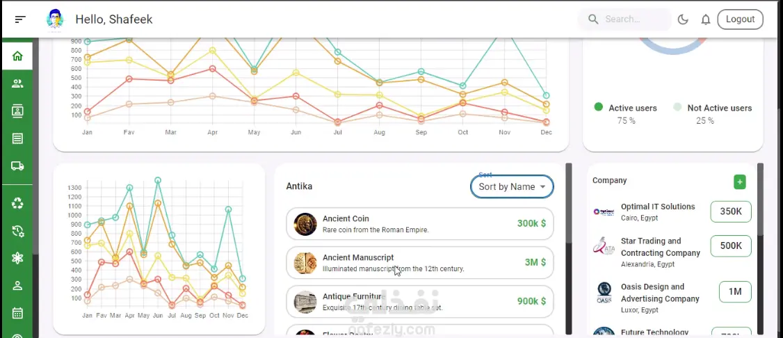Toggle dark mode moon icon
783x338 pixels.
tap(683, 19)
